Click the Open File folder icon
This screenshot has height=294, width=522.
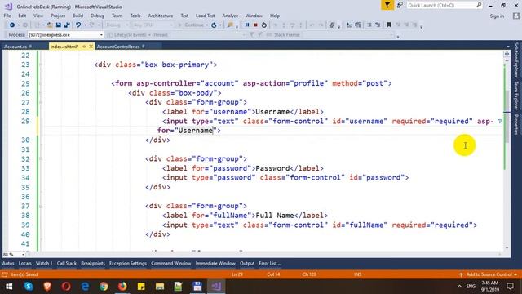pyautogui.click(x=50, y=25)
